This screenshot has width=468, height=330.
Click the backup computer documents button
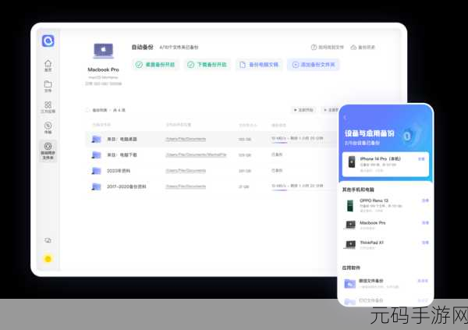(x=259, y=65)
